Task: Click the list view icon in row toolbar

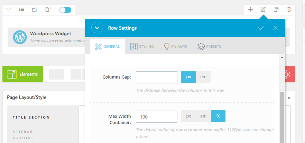Action: pyautogui.click(x=21, y=10)
